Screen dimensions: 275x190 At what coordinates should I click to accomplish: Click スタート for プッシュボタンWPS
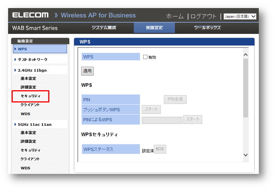151,109
